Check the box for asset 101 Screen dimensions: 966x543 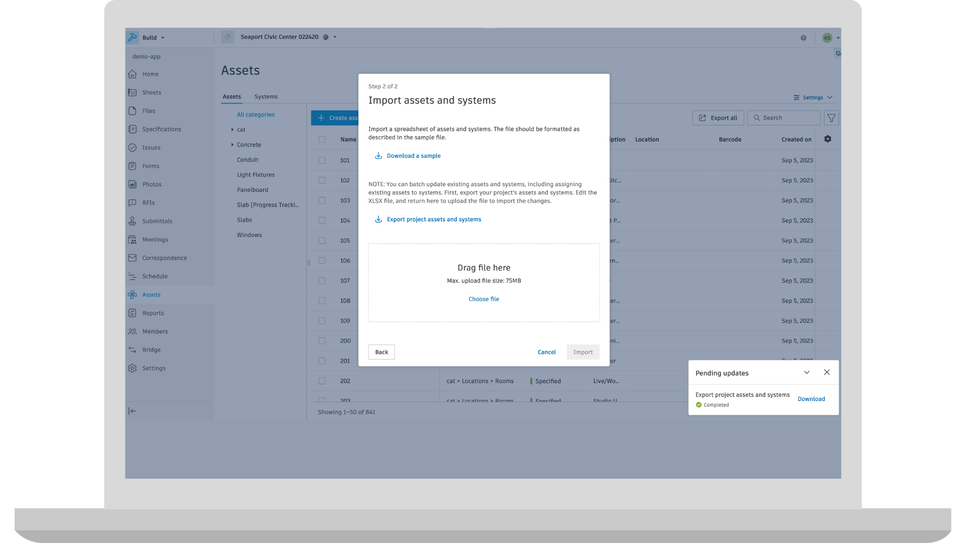322,160
